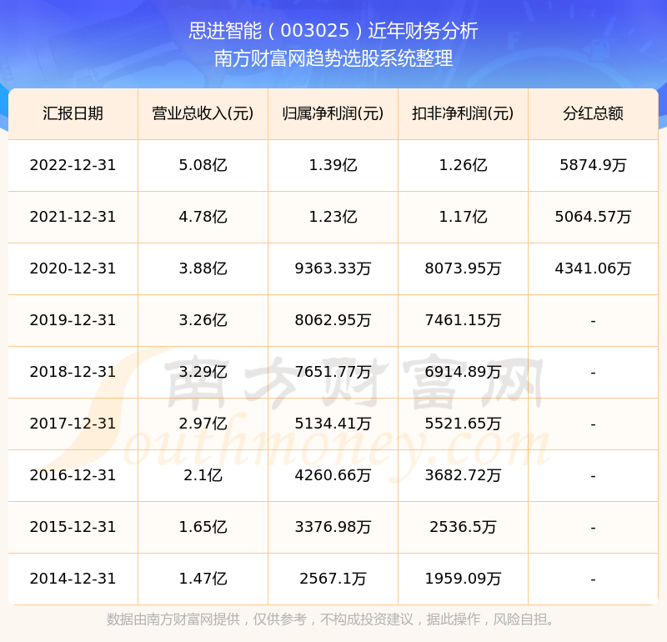Image resolution: width=667 pixels, height=642 pixels.
Task: Click the date cell 2019-12-31
Action: point(73,320)
